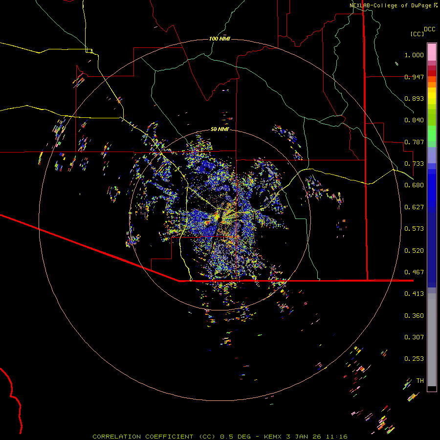Viewport: 440px width, 440px height.
Task: Select the 0.787 scale value
Action: click(414, 142)
